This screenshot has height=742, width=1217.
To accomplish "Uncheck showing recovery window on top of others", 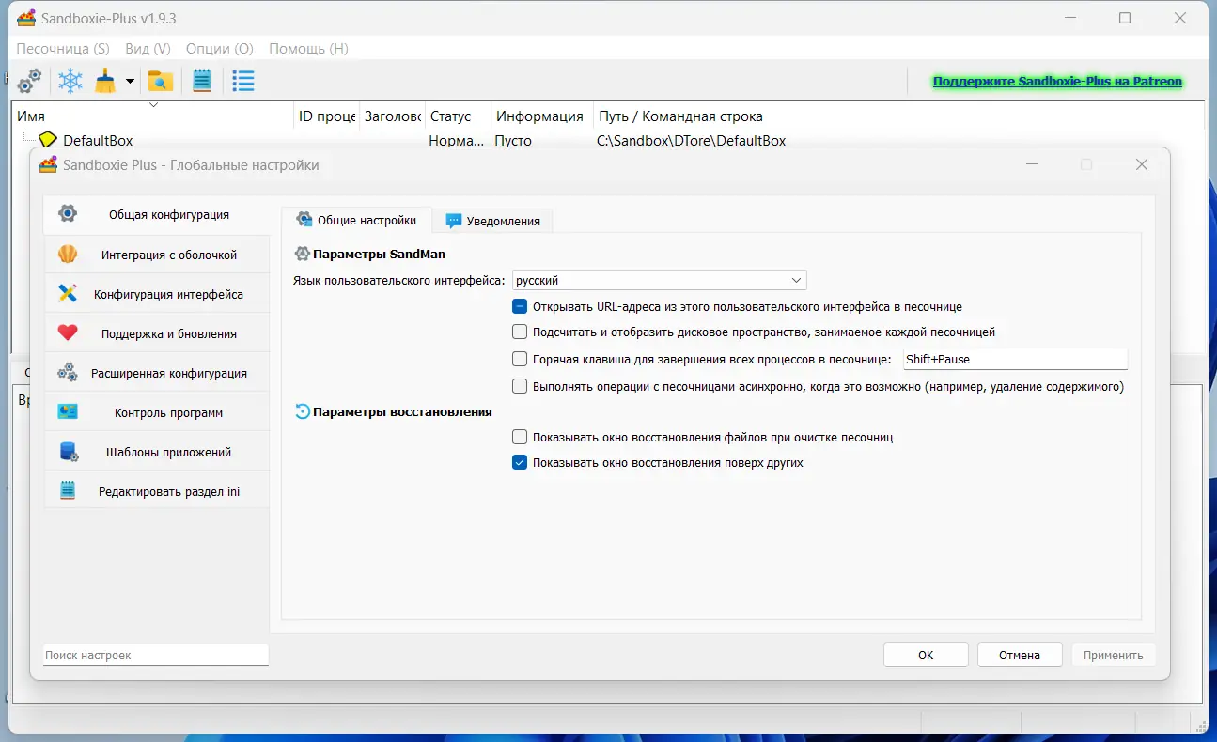I will click(520, 462).
